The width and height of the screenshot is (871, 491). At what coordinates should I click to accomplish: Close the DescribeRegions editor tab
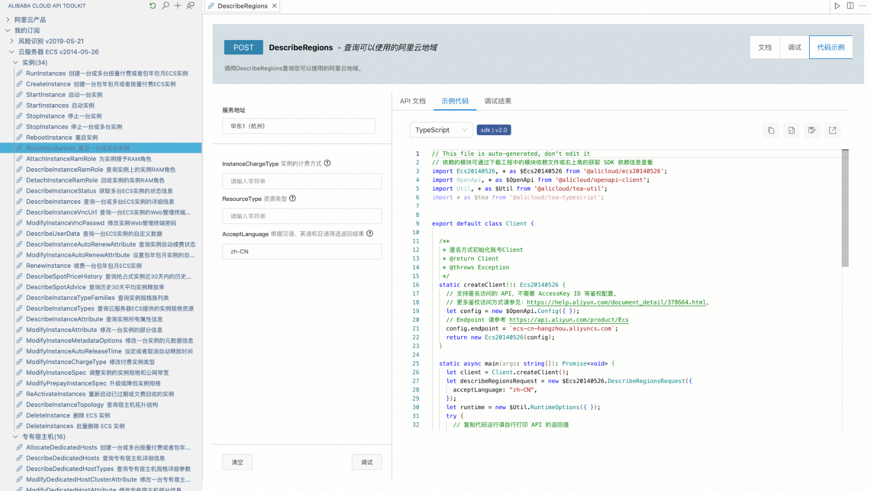pos(274,6)
